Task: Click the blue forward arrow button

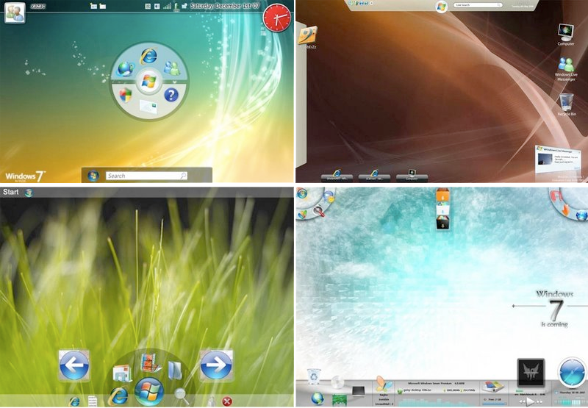Action: (x=216, y=365)
